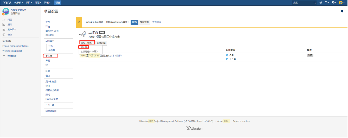Click the 只读 badge in 操作 column
Screen dimensions: 348x138
click(310, 55)
